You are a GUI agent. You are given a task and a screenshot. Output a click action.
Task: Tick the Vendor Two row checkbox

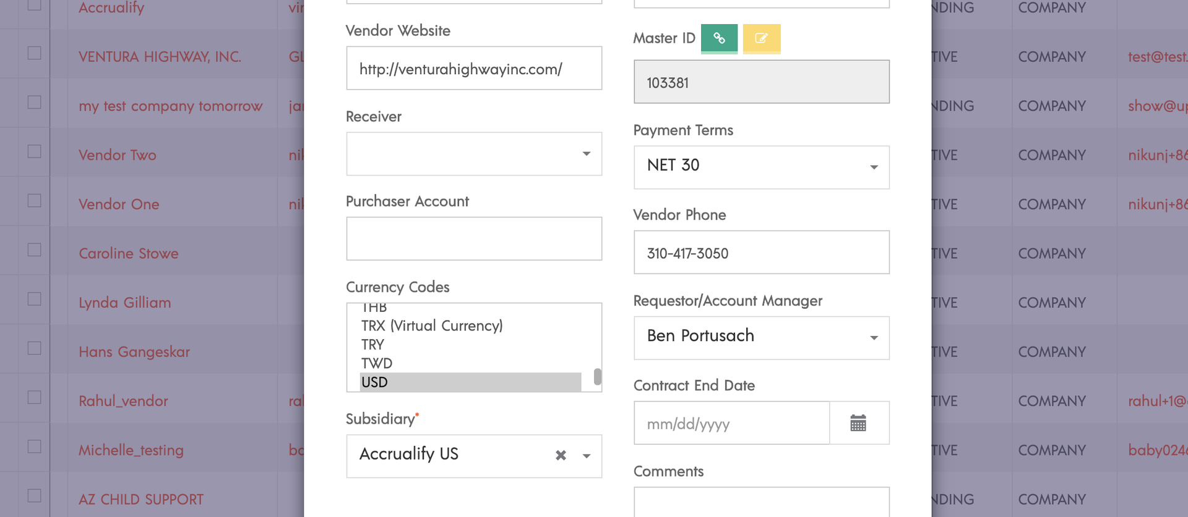(x=35, y=152)
